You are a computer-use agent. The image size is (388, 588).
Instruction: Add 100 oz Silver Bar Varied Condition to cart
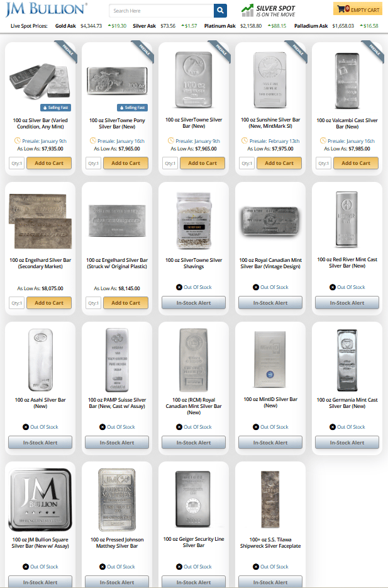(x=49, y=163)
